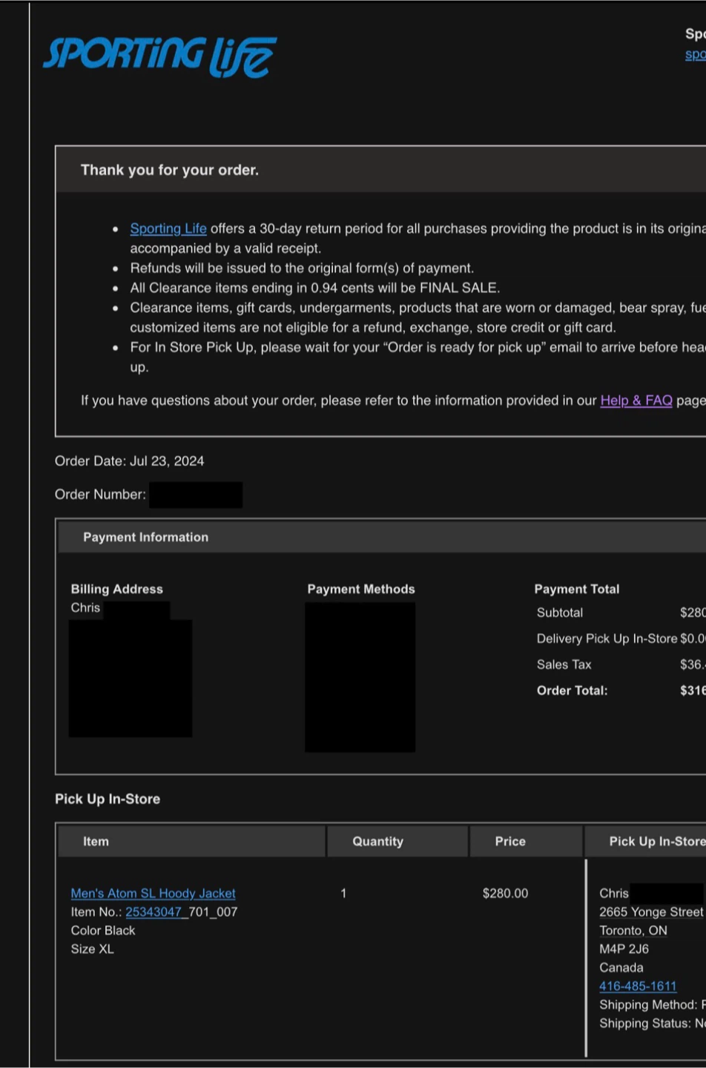The image size is (706, 1068).
Task: Click the Billing Address heading
Action: (116, 589)
